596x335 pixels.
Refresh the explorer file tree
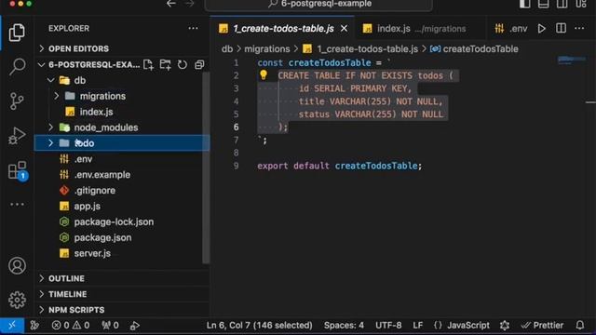click(x=183, y=64)
